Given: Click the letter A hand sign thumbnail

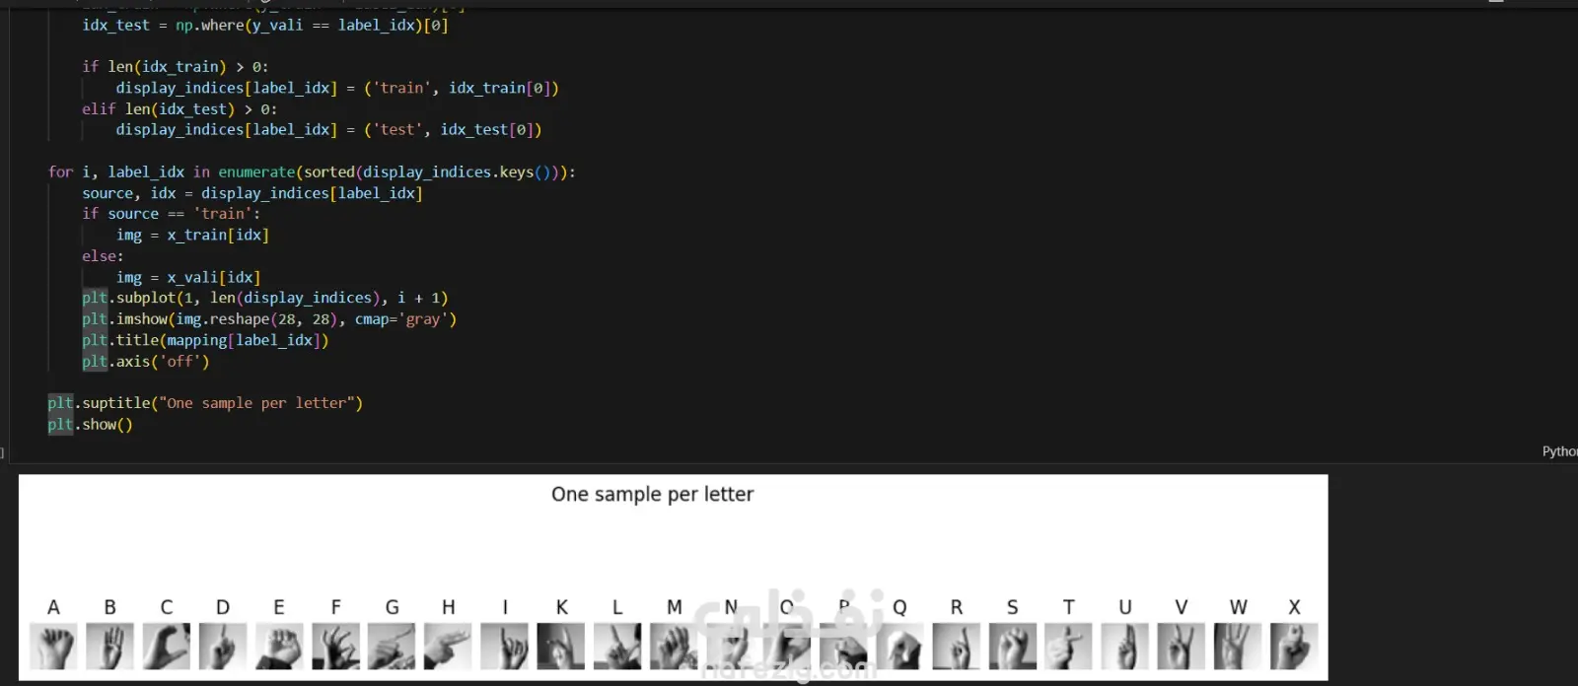Looking at the screenshot, I should point(53,647).
